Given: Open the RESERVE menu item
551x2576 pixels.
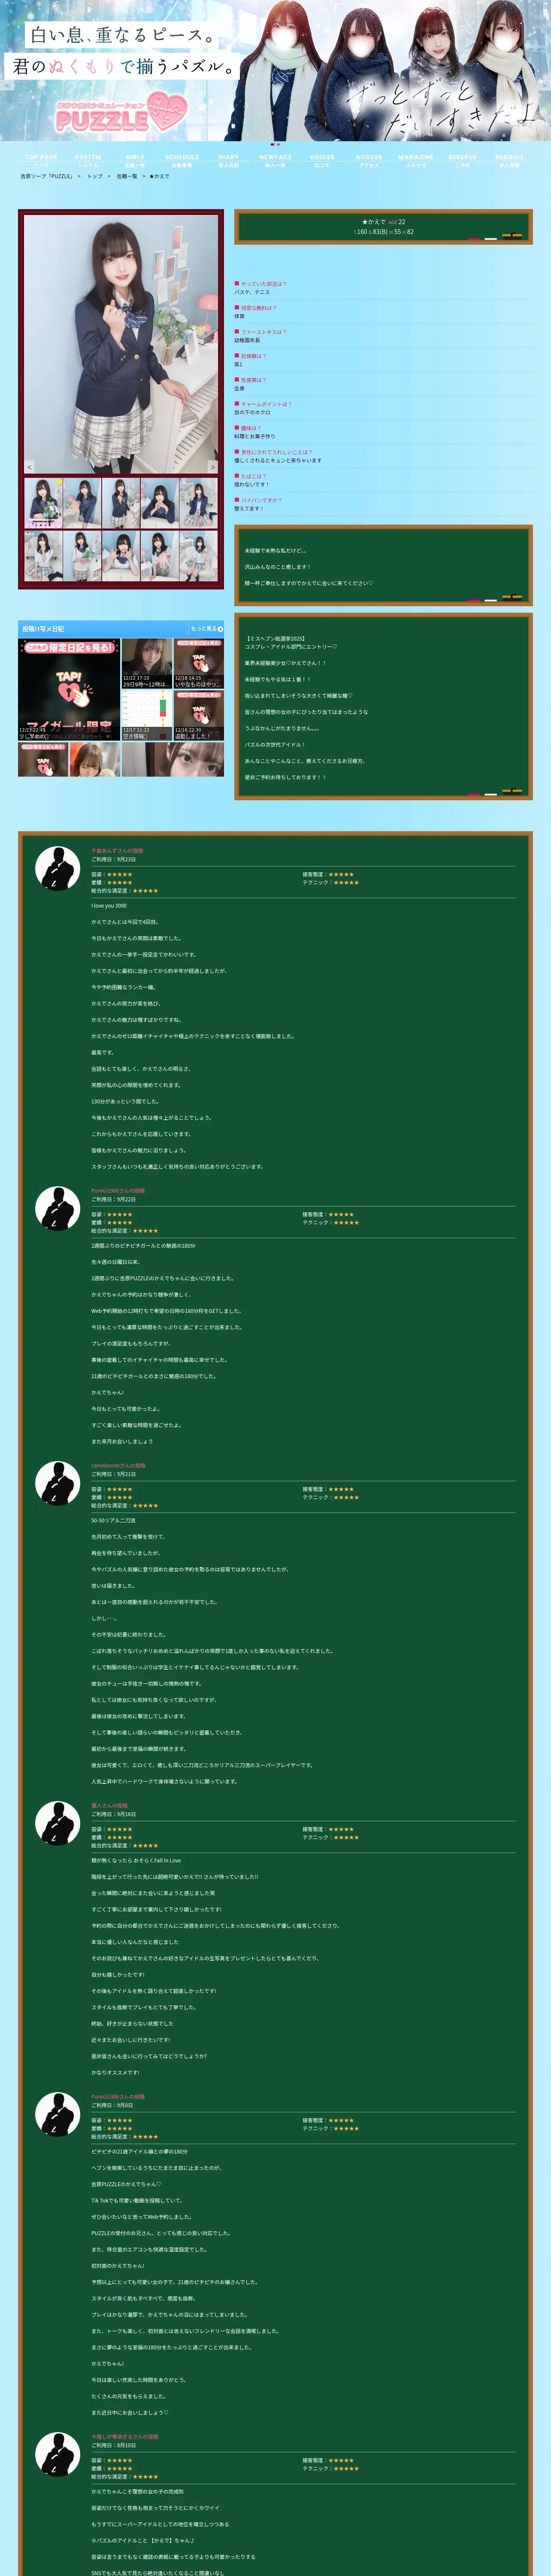Looking at the screenshot, I should point(463,160).
